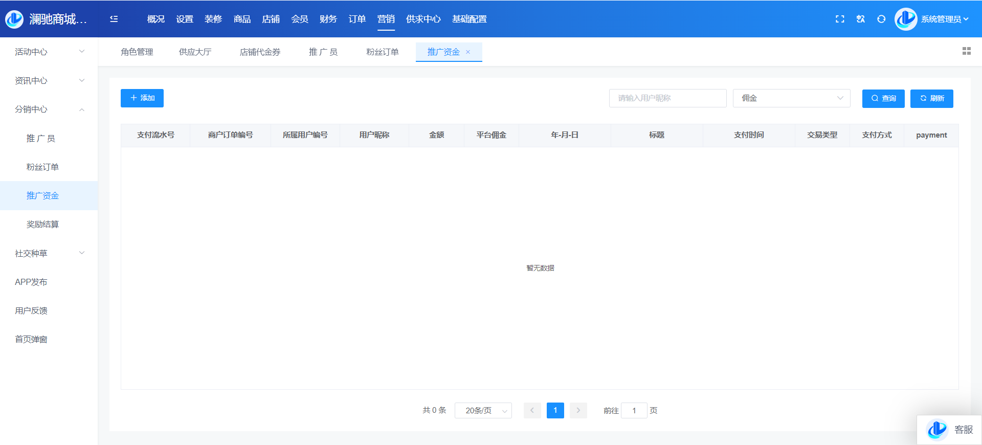Screen dimensions: 982x445
Task: Expand the 活动中心 sidebar menu
Action: pyautogui.click(x=49, y=52)
